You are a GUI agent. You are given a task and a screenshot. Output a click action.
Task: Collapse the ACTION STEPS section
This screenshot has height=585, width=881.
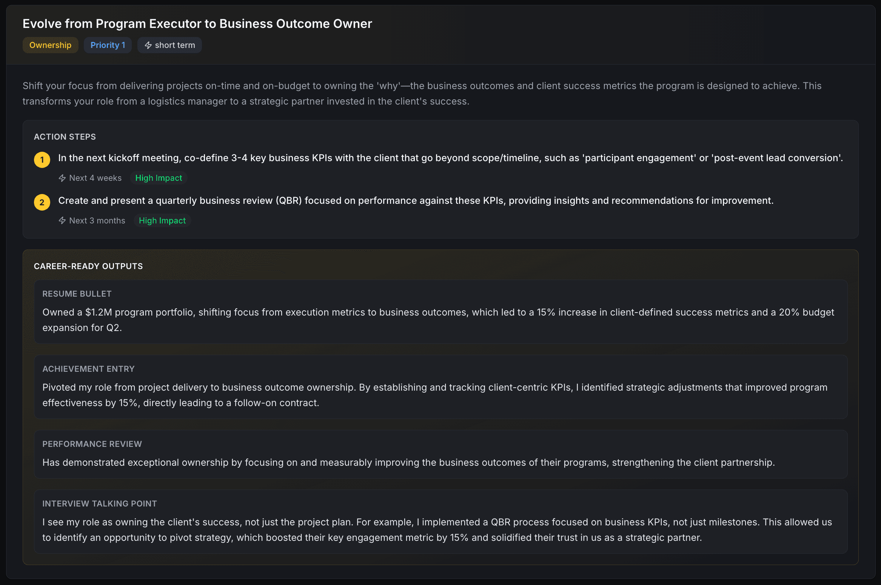click(65, 137)
